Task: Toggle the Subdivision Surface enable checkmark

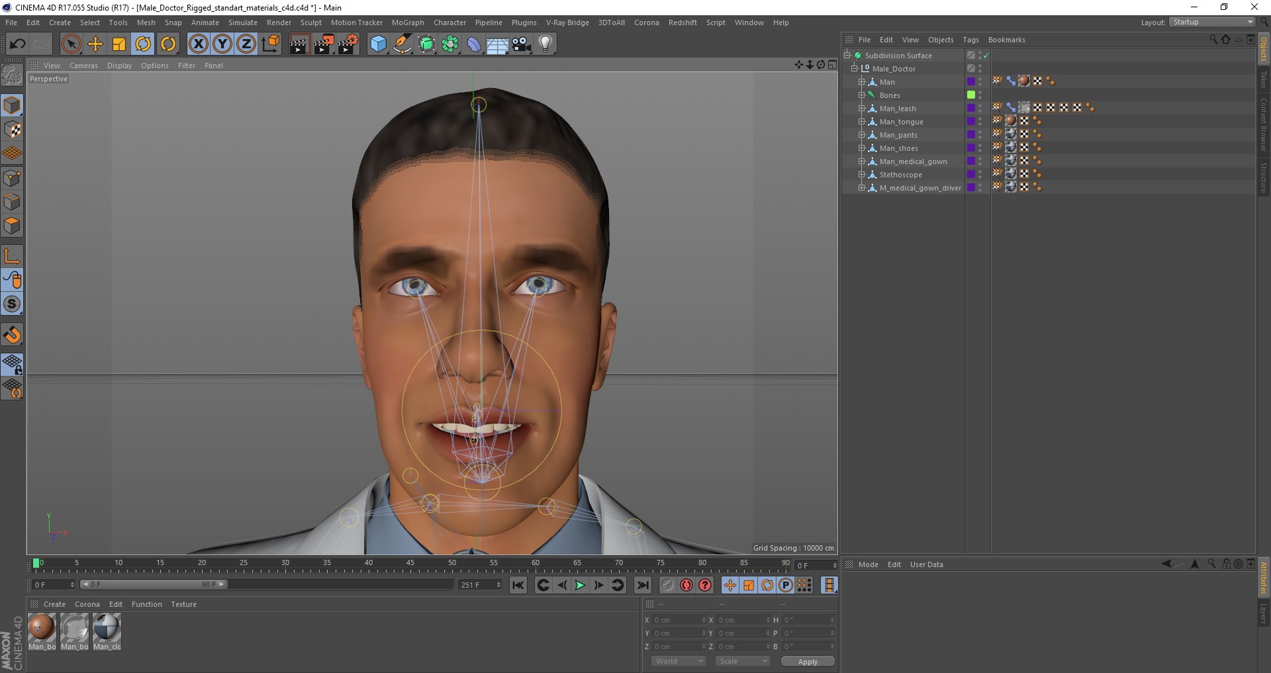Action: [x=986, y=56]
